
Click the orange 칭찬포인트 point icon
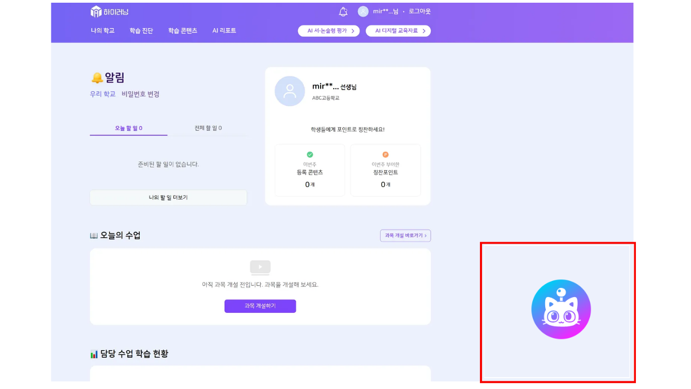[x=385, y=153]
